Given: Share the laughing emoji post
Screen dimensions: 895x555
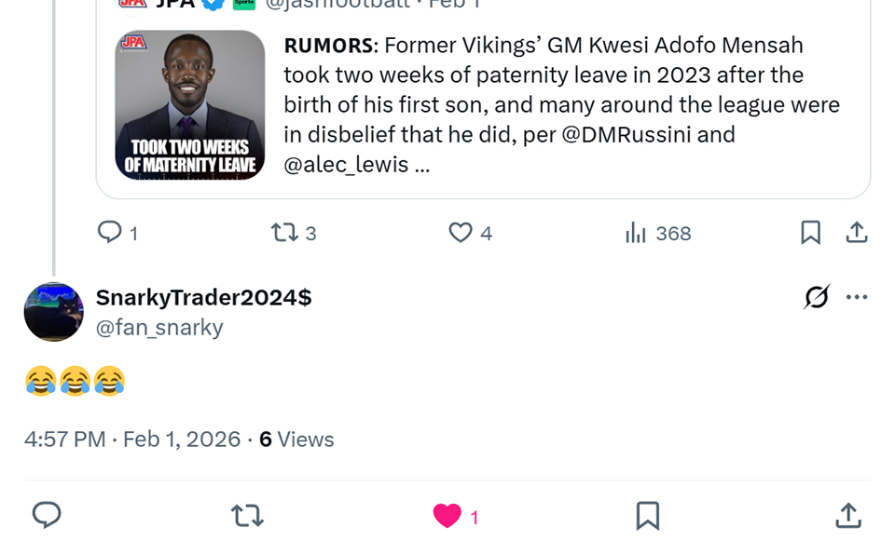Looking at the screenshot, I should pos(847,515).
